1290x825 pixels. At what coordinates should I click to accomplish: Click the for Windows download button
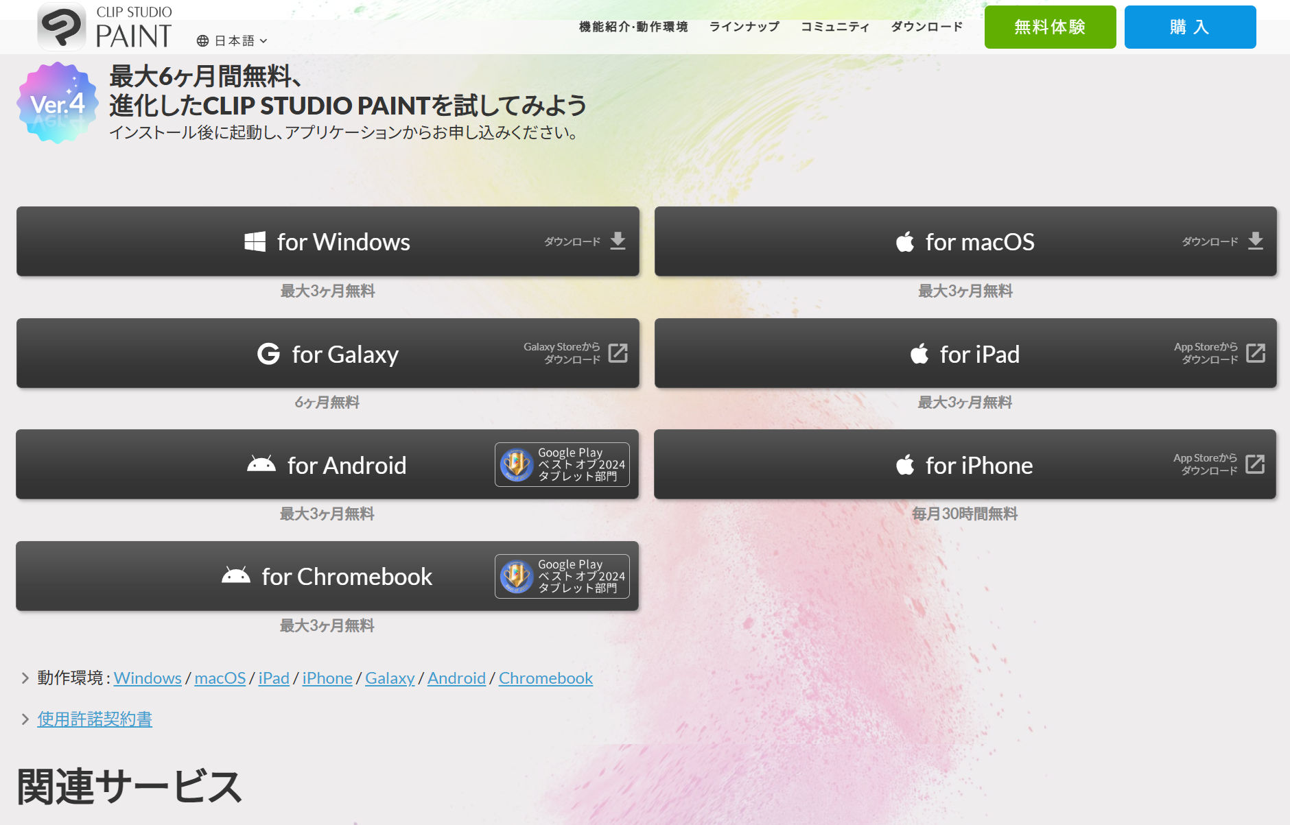click(x=327, y=241)
